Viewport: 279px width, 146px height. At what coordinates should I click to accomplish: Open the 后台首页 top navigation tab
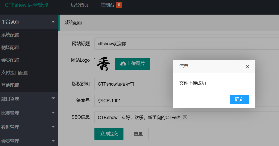[x=80, y=5]
